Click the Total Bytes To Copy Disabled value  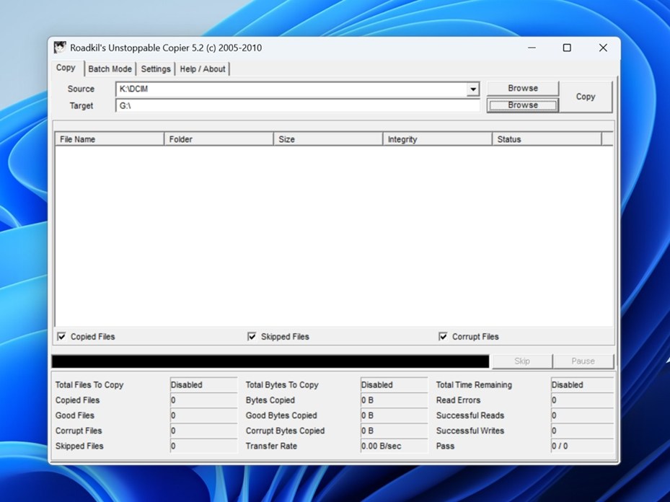(x=394, y=384)
